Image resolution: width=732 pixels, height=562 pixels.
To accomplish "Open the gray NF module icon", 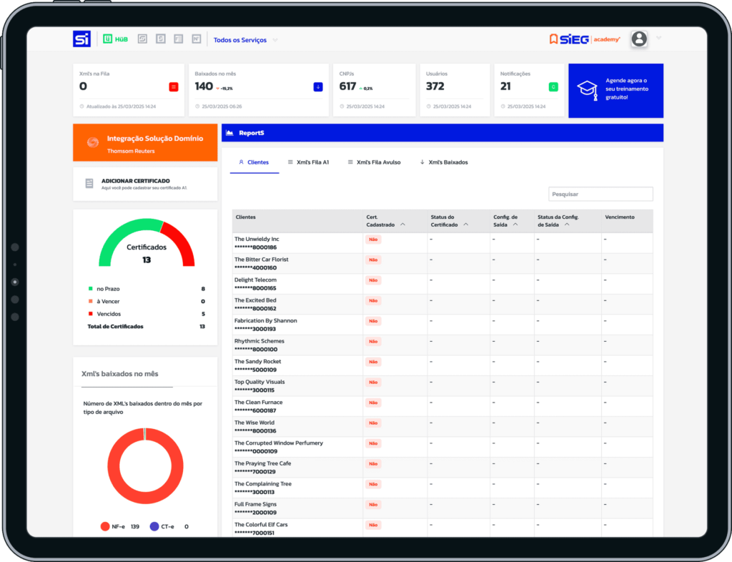I will 197,39.
